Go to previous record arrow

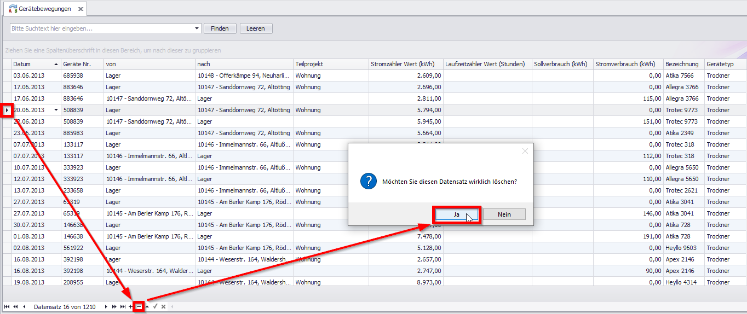click(24, 307)
